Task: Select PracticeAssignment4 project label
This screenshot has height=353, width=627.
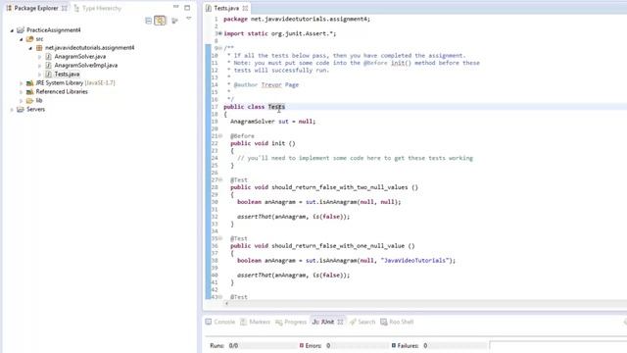Action: (54, 30)
